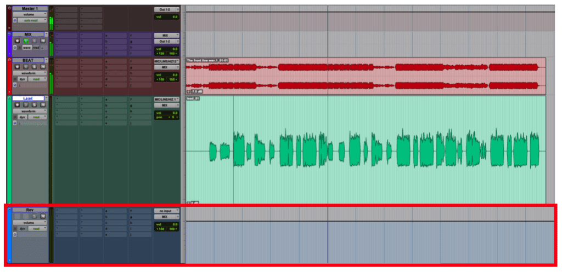Open Rev track volume view selector
562x272 pixels.
[30, 223]
